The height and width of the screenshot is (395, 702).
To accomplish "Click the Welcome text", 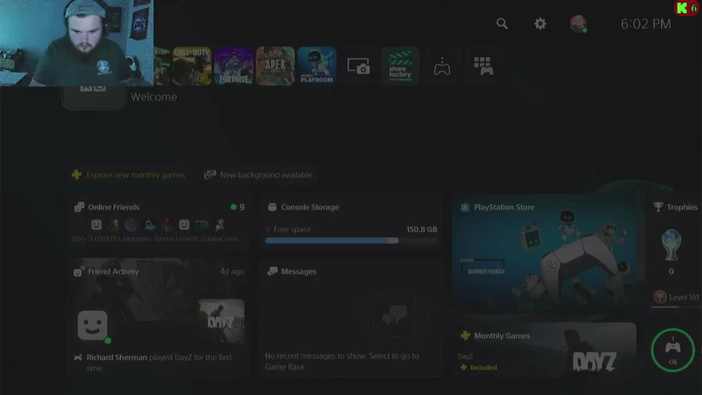I will tap(154, 97).
